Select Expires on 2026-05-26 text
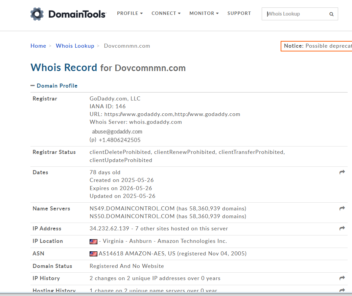This screenshot has width=352, height=296. click(x=121, y=188)
